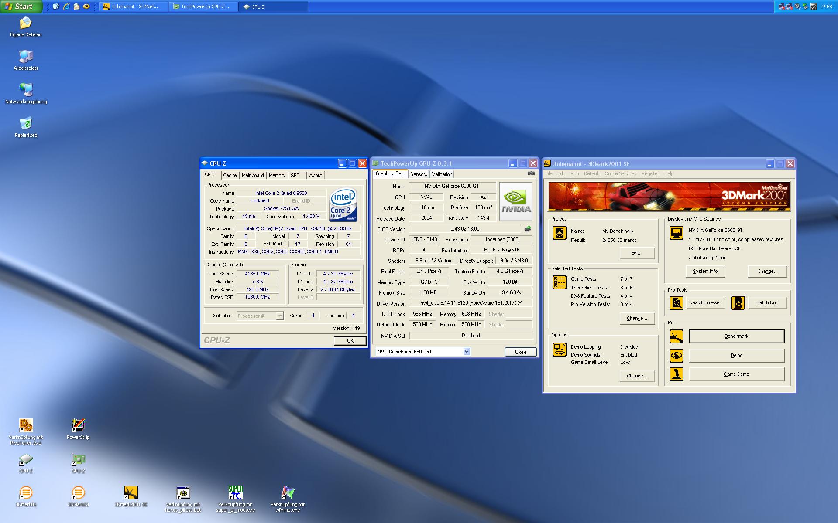Viewport: 838px width, 523px height.
Task: Click Batch Run button
Action: pyautogui.click(x=767, y=302)
